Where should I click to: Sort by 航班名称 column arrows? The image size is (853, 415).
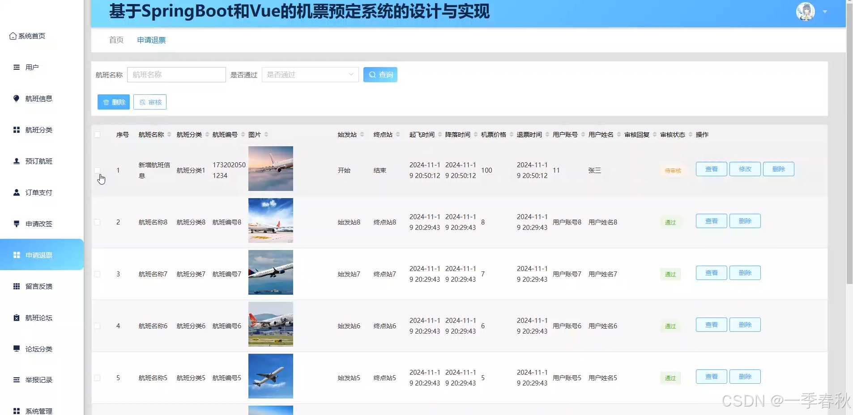tap(169, 135)
